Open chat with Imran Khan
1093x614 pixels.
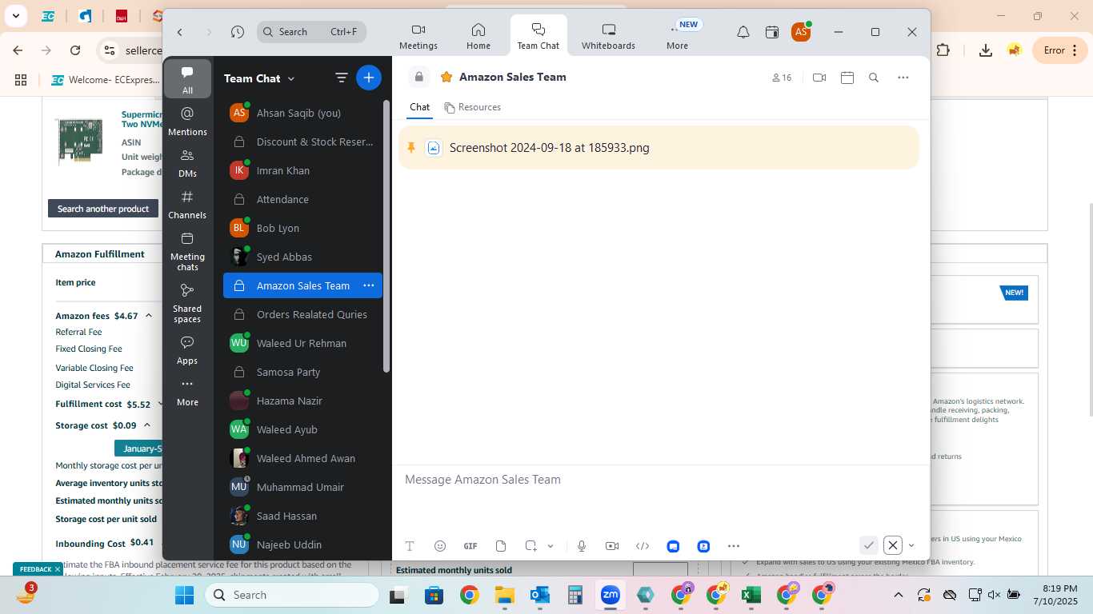tap(302, 170)
